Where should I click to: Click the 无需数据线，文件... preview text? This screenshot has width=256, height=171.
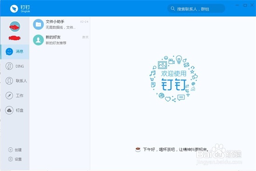coord(61,27)
